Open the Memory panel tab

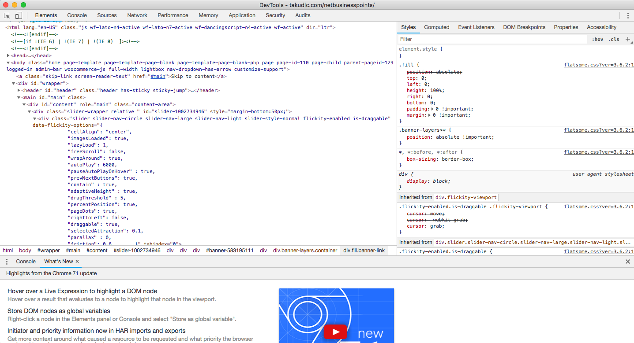[x=208, y=15]
